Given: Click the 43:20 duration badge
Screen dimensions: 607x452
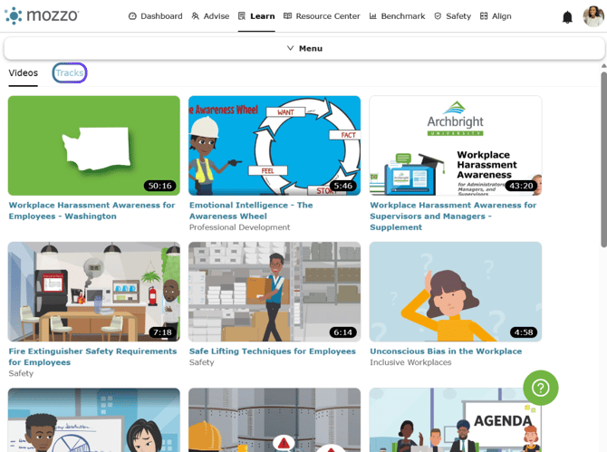Looking at the screenshot, I should pos(521,186).
